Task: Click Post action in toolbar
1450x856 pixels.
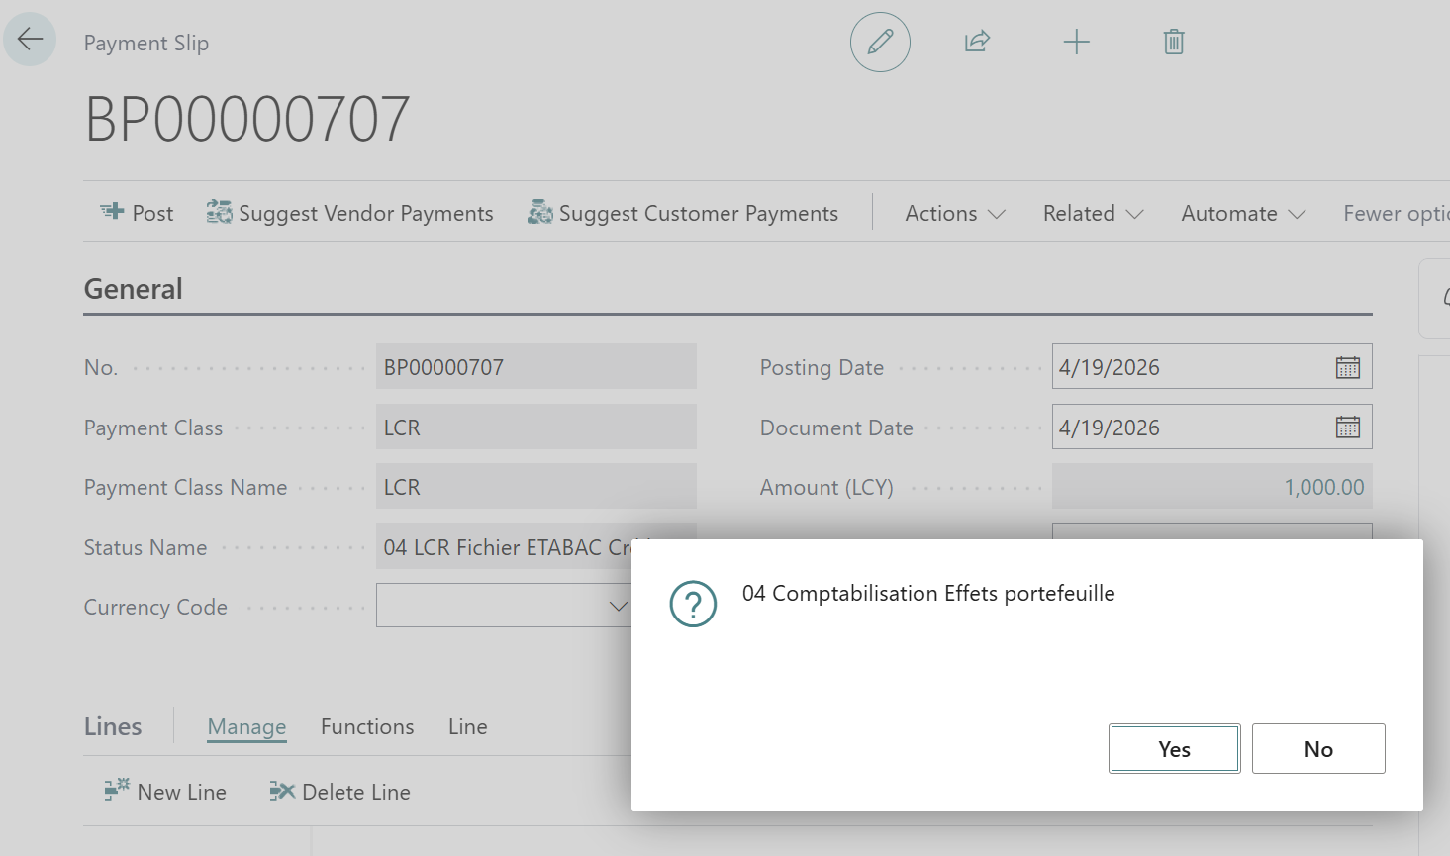Action: coord(138,213)
